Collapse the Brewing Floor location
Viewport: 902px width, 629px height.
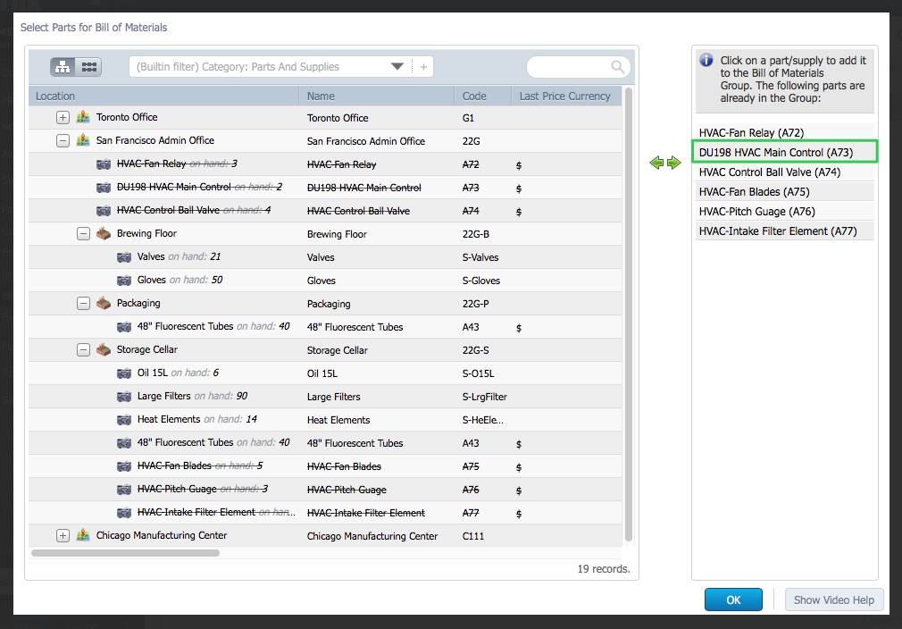[83, 234]
